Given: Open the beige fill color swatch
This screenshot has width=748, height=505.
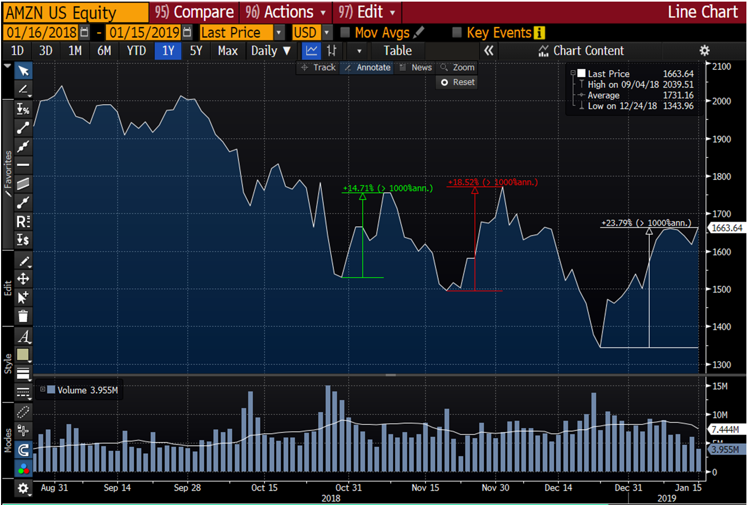Looking at the screenshot, I should (23, 354).
